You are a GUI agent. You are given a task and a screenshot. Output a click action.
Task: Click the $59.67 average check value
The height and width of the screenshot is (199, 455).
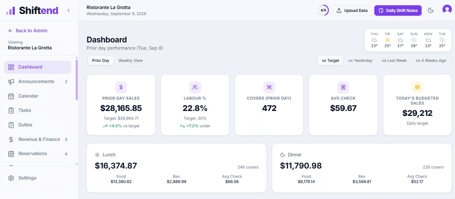click(x=343, y=108)
